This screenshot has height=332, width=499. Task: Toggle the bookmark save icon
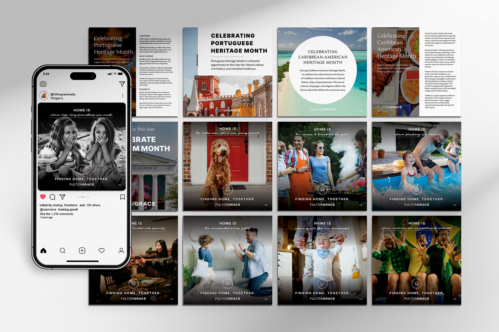[x=122, y=197]
